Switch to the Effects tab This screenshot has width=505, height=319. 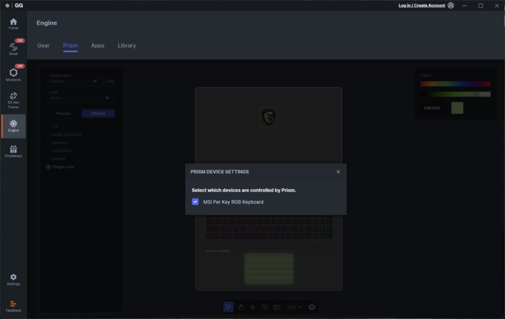point(98,113)
